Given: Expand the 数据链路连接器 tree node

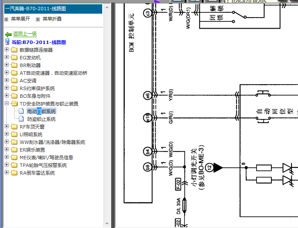Looking at the screenshot, I should click(x=7, y=50).
